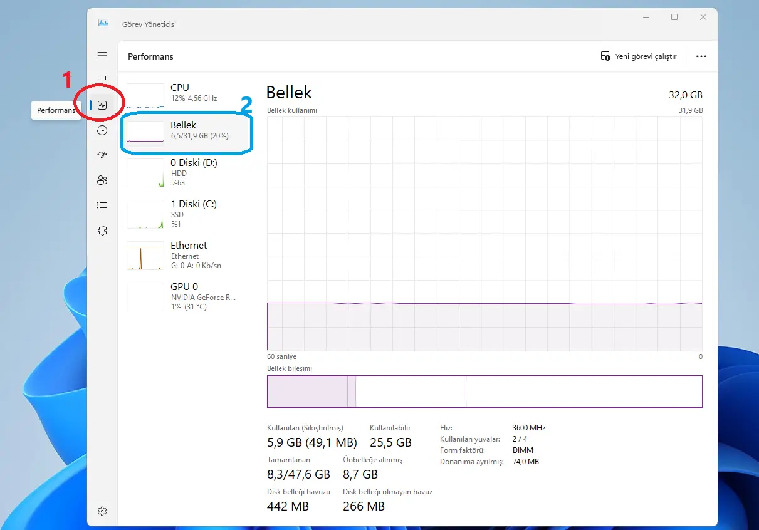Viewport: 759px width, 530px height.
Task: Click the GPU 0 mini graph thumbnail
Action: (x=145, y=297)
